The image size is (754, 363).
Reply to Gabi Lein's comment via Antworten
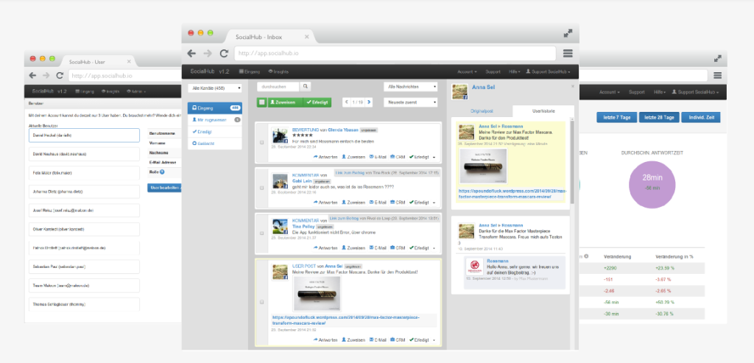[325, 202]
